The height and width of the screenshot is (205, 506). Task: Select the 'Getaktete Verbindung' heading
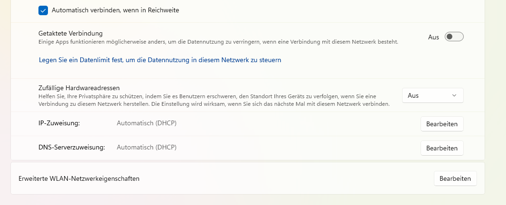tap(70, 33)
